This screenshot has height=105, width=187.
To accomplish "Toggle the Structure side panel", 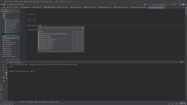I will click(1, 96).
